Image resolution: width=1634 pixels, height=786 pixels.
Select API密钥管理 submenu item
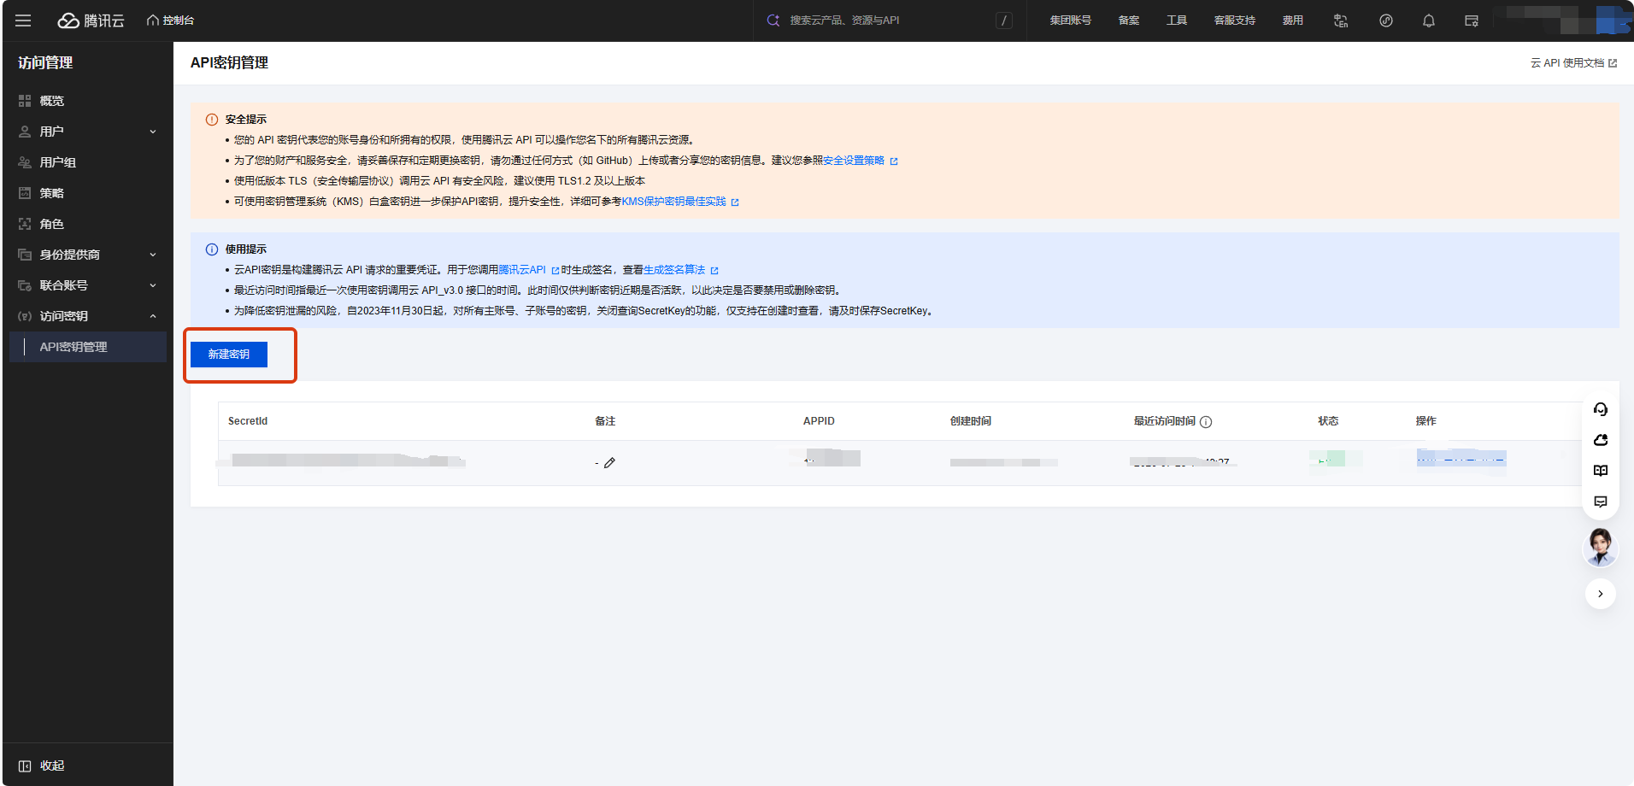click(x=88, y=347)
